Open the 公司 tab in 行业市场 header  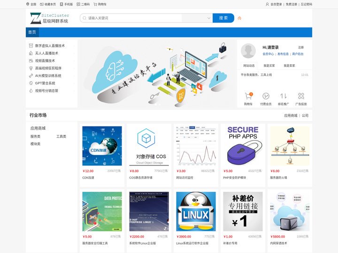(x=305, y=116)
